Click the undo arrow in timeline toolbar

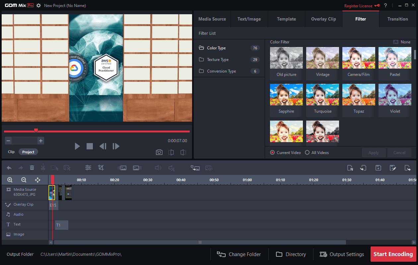pos(9,168)
